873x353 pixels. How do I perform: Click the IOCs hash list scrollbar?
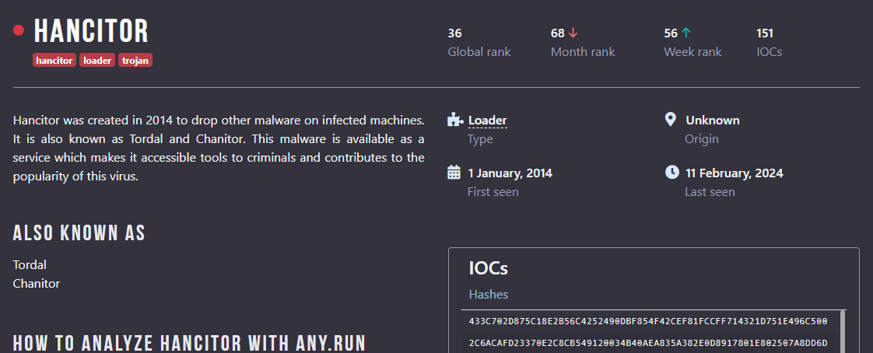[843, 331]
